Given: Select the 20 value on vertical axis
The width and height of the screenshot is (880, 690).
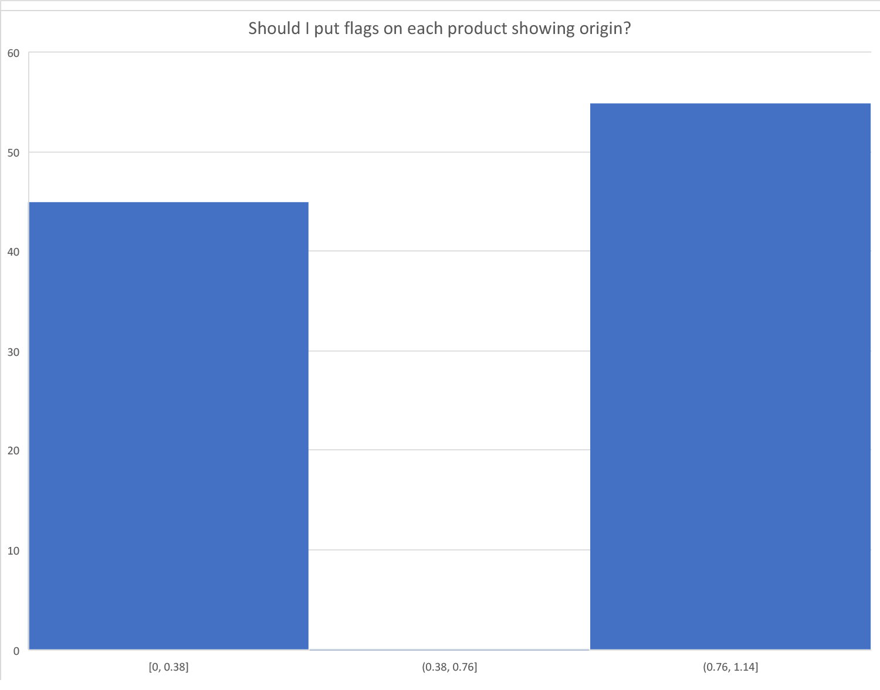Looking at the screenshot, I should [13, 451].
